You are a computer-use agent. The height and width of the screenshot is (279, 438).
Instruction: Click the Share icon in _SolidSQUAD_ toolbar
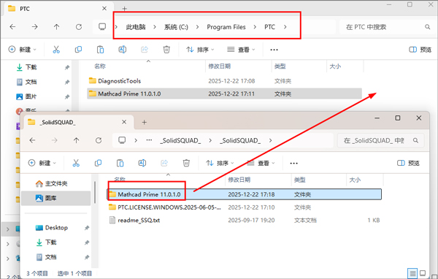164,163
